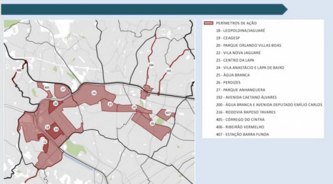Click the Perímetros de Ação legend swatch
Image resolution: width=333 pixels, height=184 pixels.
208,23
